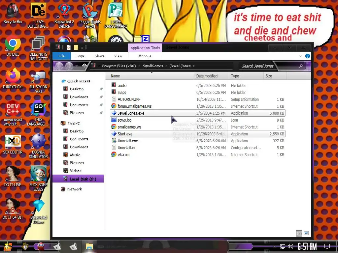Open the Recycle Bin desktop icon
This screenshot has width=338, height=253.
tap(13, 13)
